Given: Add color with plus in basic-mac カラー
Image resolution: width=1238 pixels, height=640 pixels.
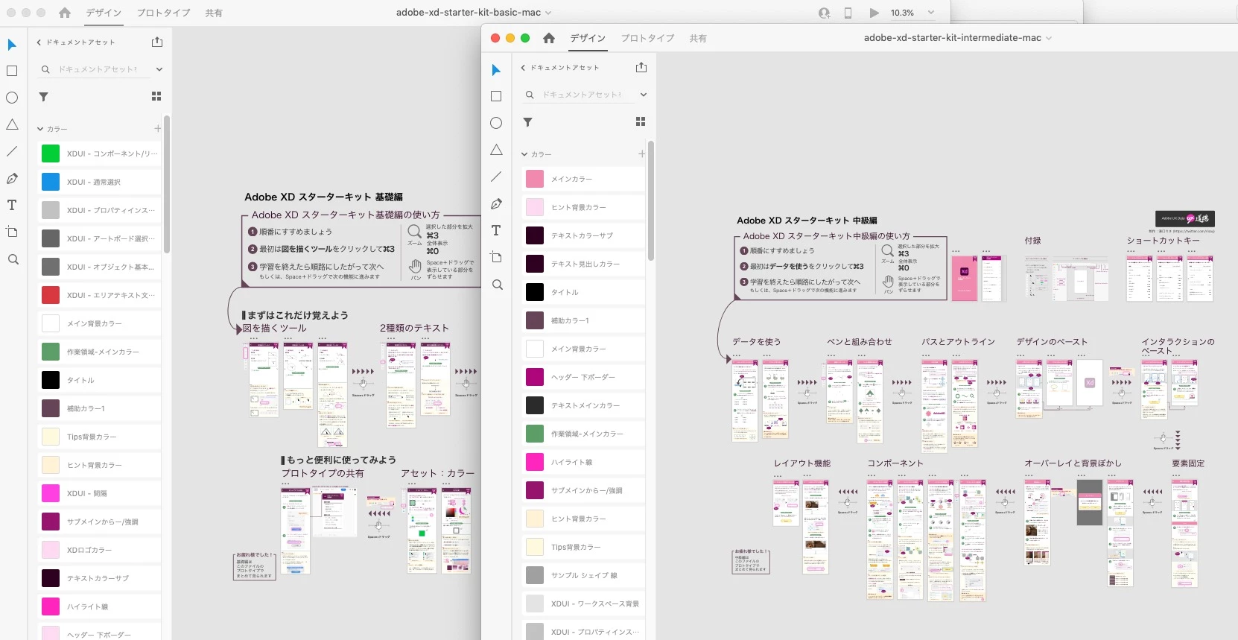Looking at the screenshot, I should click(x=157, y=128).
